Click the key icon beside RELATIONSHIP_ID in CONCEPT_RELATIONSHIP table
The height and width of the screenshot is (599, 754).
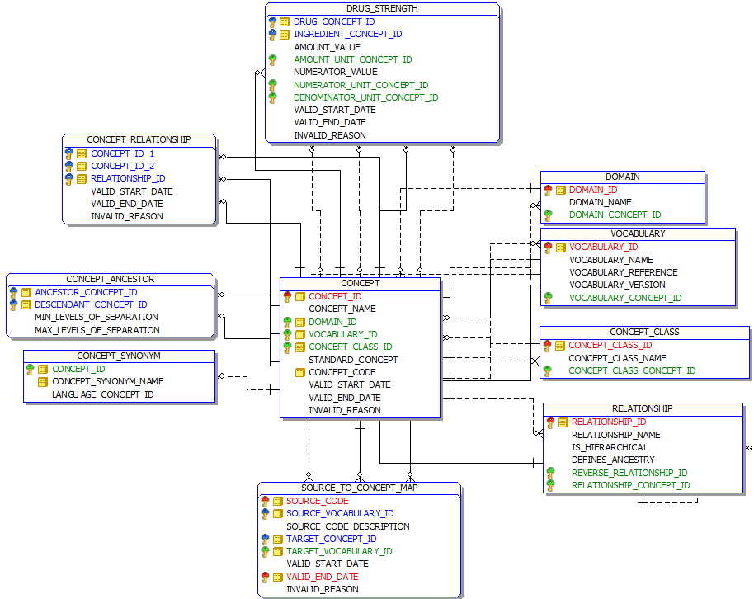pos(69,178)
